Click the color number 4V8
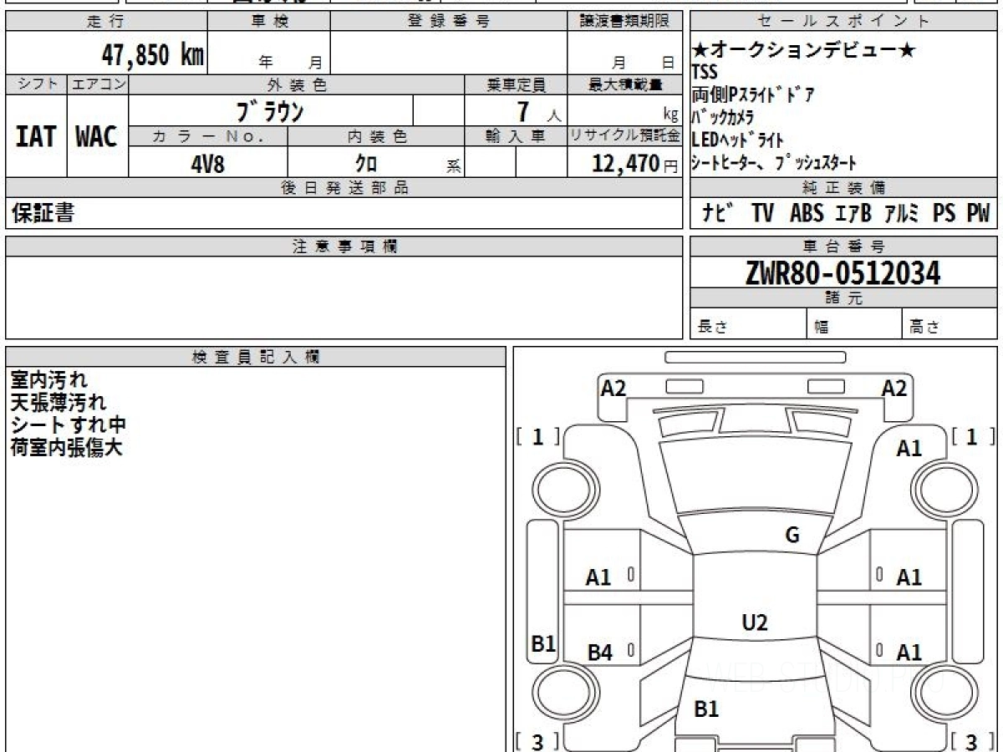Screen dimensions: 1003x752 pos(207,164)
